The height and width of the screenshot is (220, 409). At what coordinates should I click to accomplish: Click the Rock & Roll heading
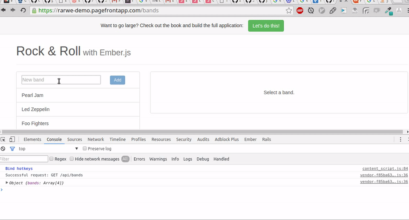pyautogui.click(x=49, y=51)
